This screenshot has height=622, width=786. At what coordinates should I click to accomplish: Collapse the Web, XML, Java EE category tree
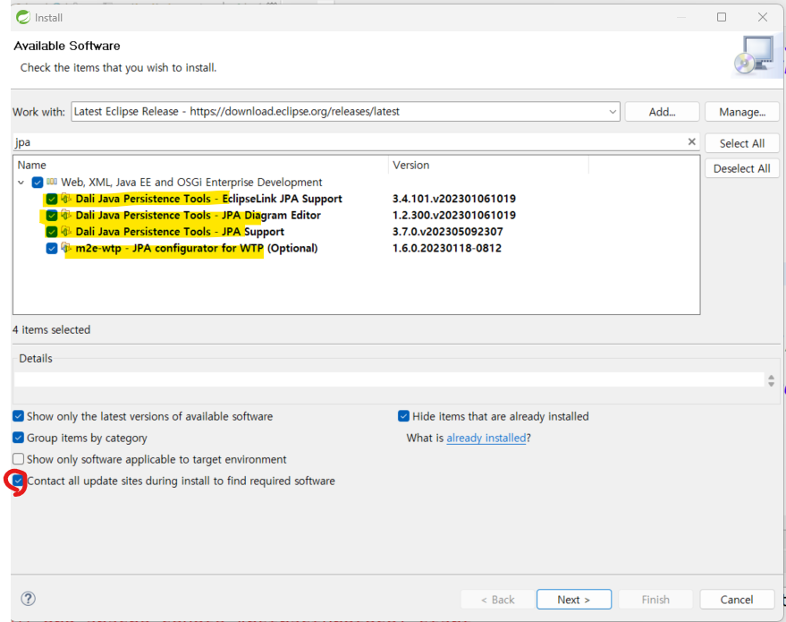coord(21,182)
